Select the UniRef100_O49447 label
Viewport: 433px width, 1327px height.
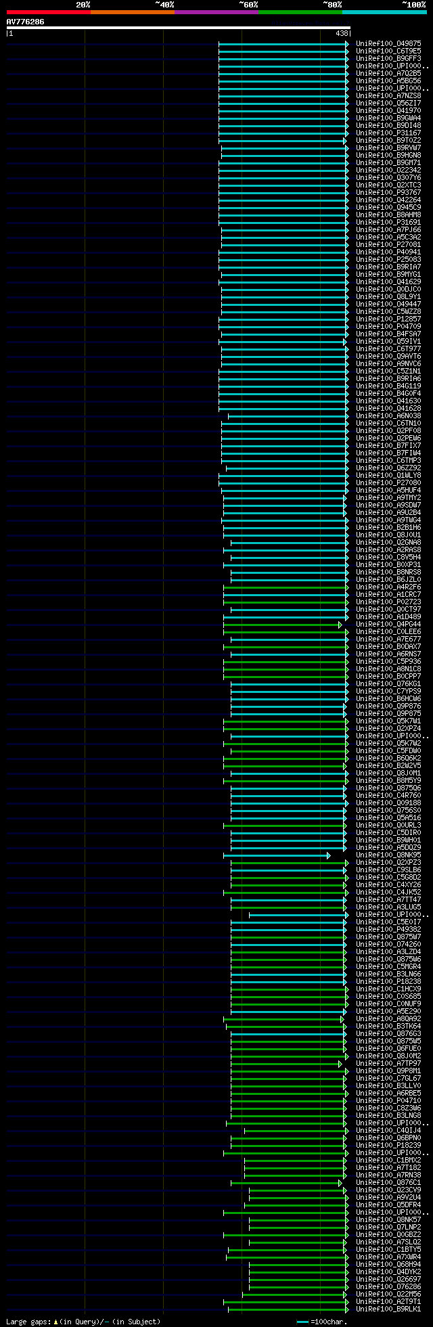[389, 305]
